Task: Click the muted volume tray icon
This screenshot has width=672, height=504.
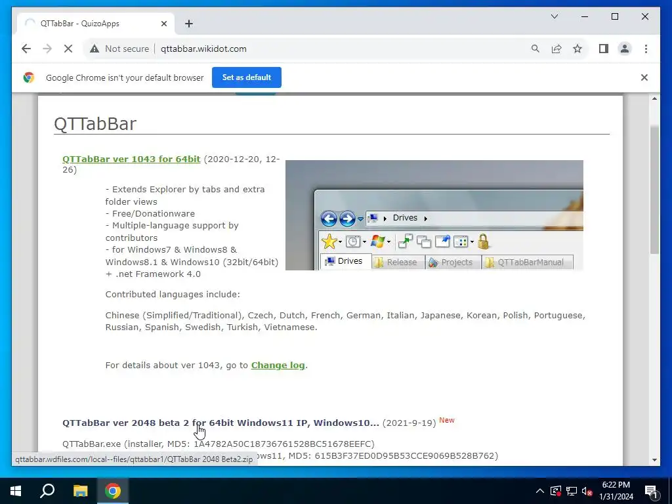Action: point(587,491)
